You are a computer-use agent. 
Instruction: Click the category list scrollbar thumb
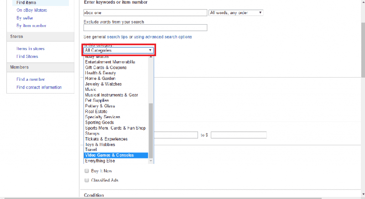click(151, 131)
